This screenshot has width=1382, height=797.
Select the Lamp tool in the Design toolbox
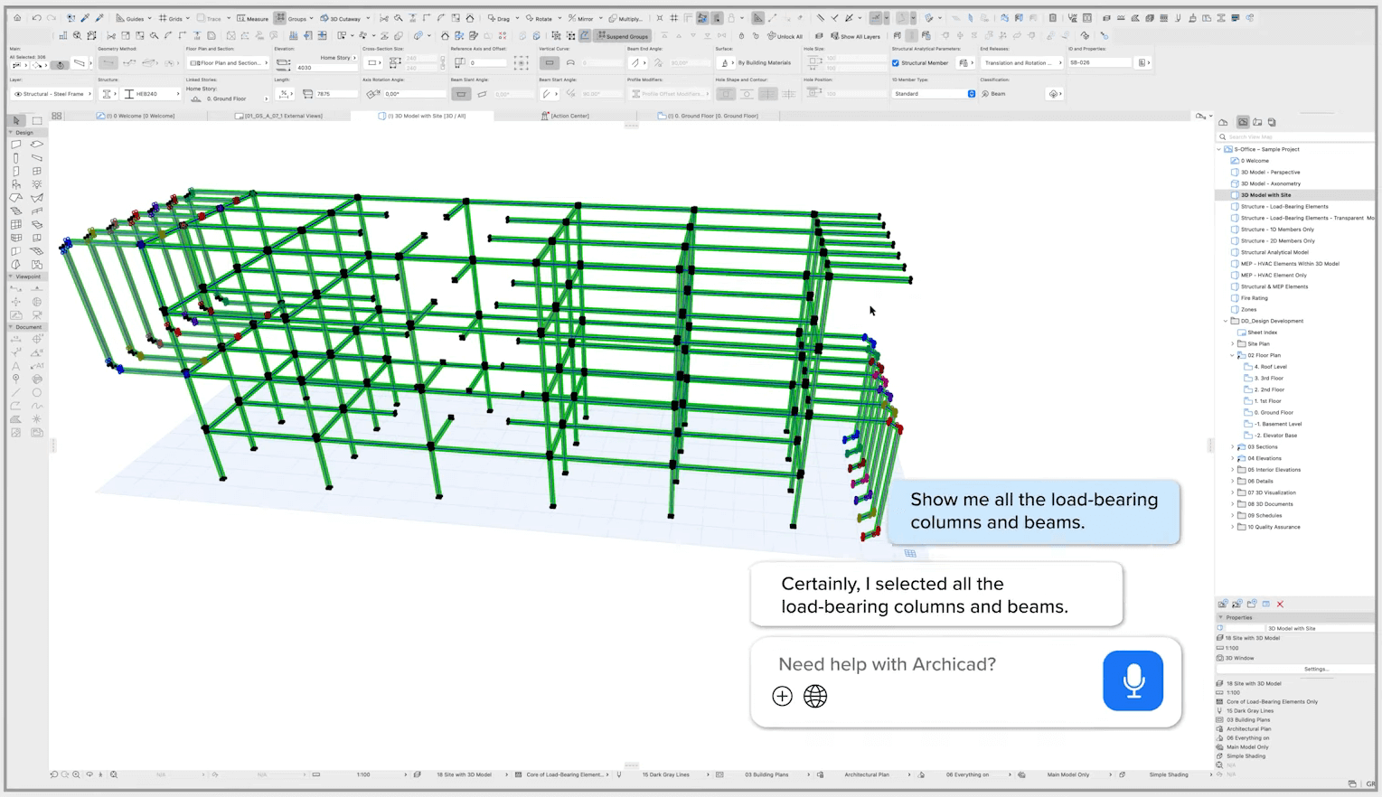pos(37,184)
